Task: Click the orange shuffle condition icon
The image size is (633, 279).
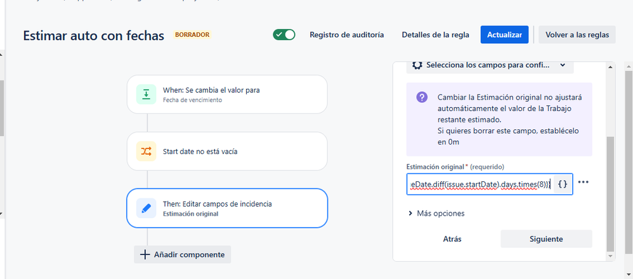Action: tap(147, 151)
